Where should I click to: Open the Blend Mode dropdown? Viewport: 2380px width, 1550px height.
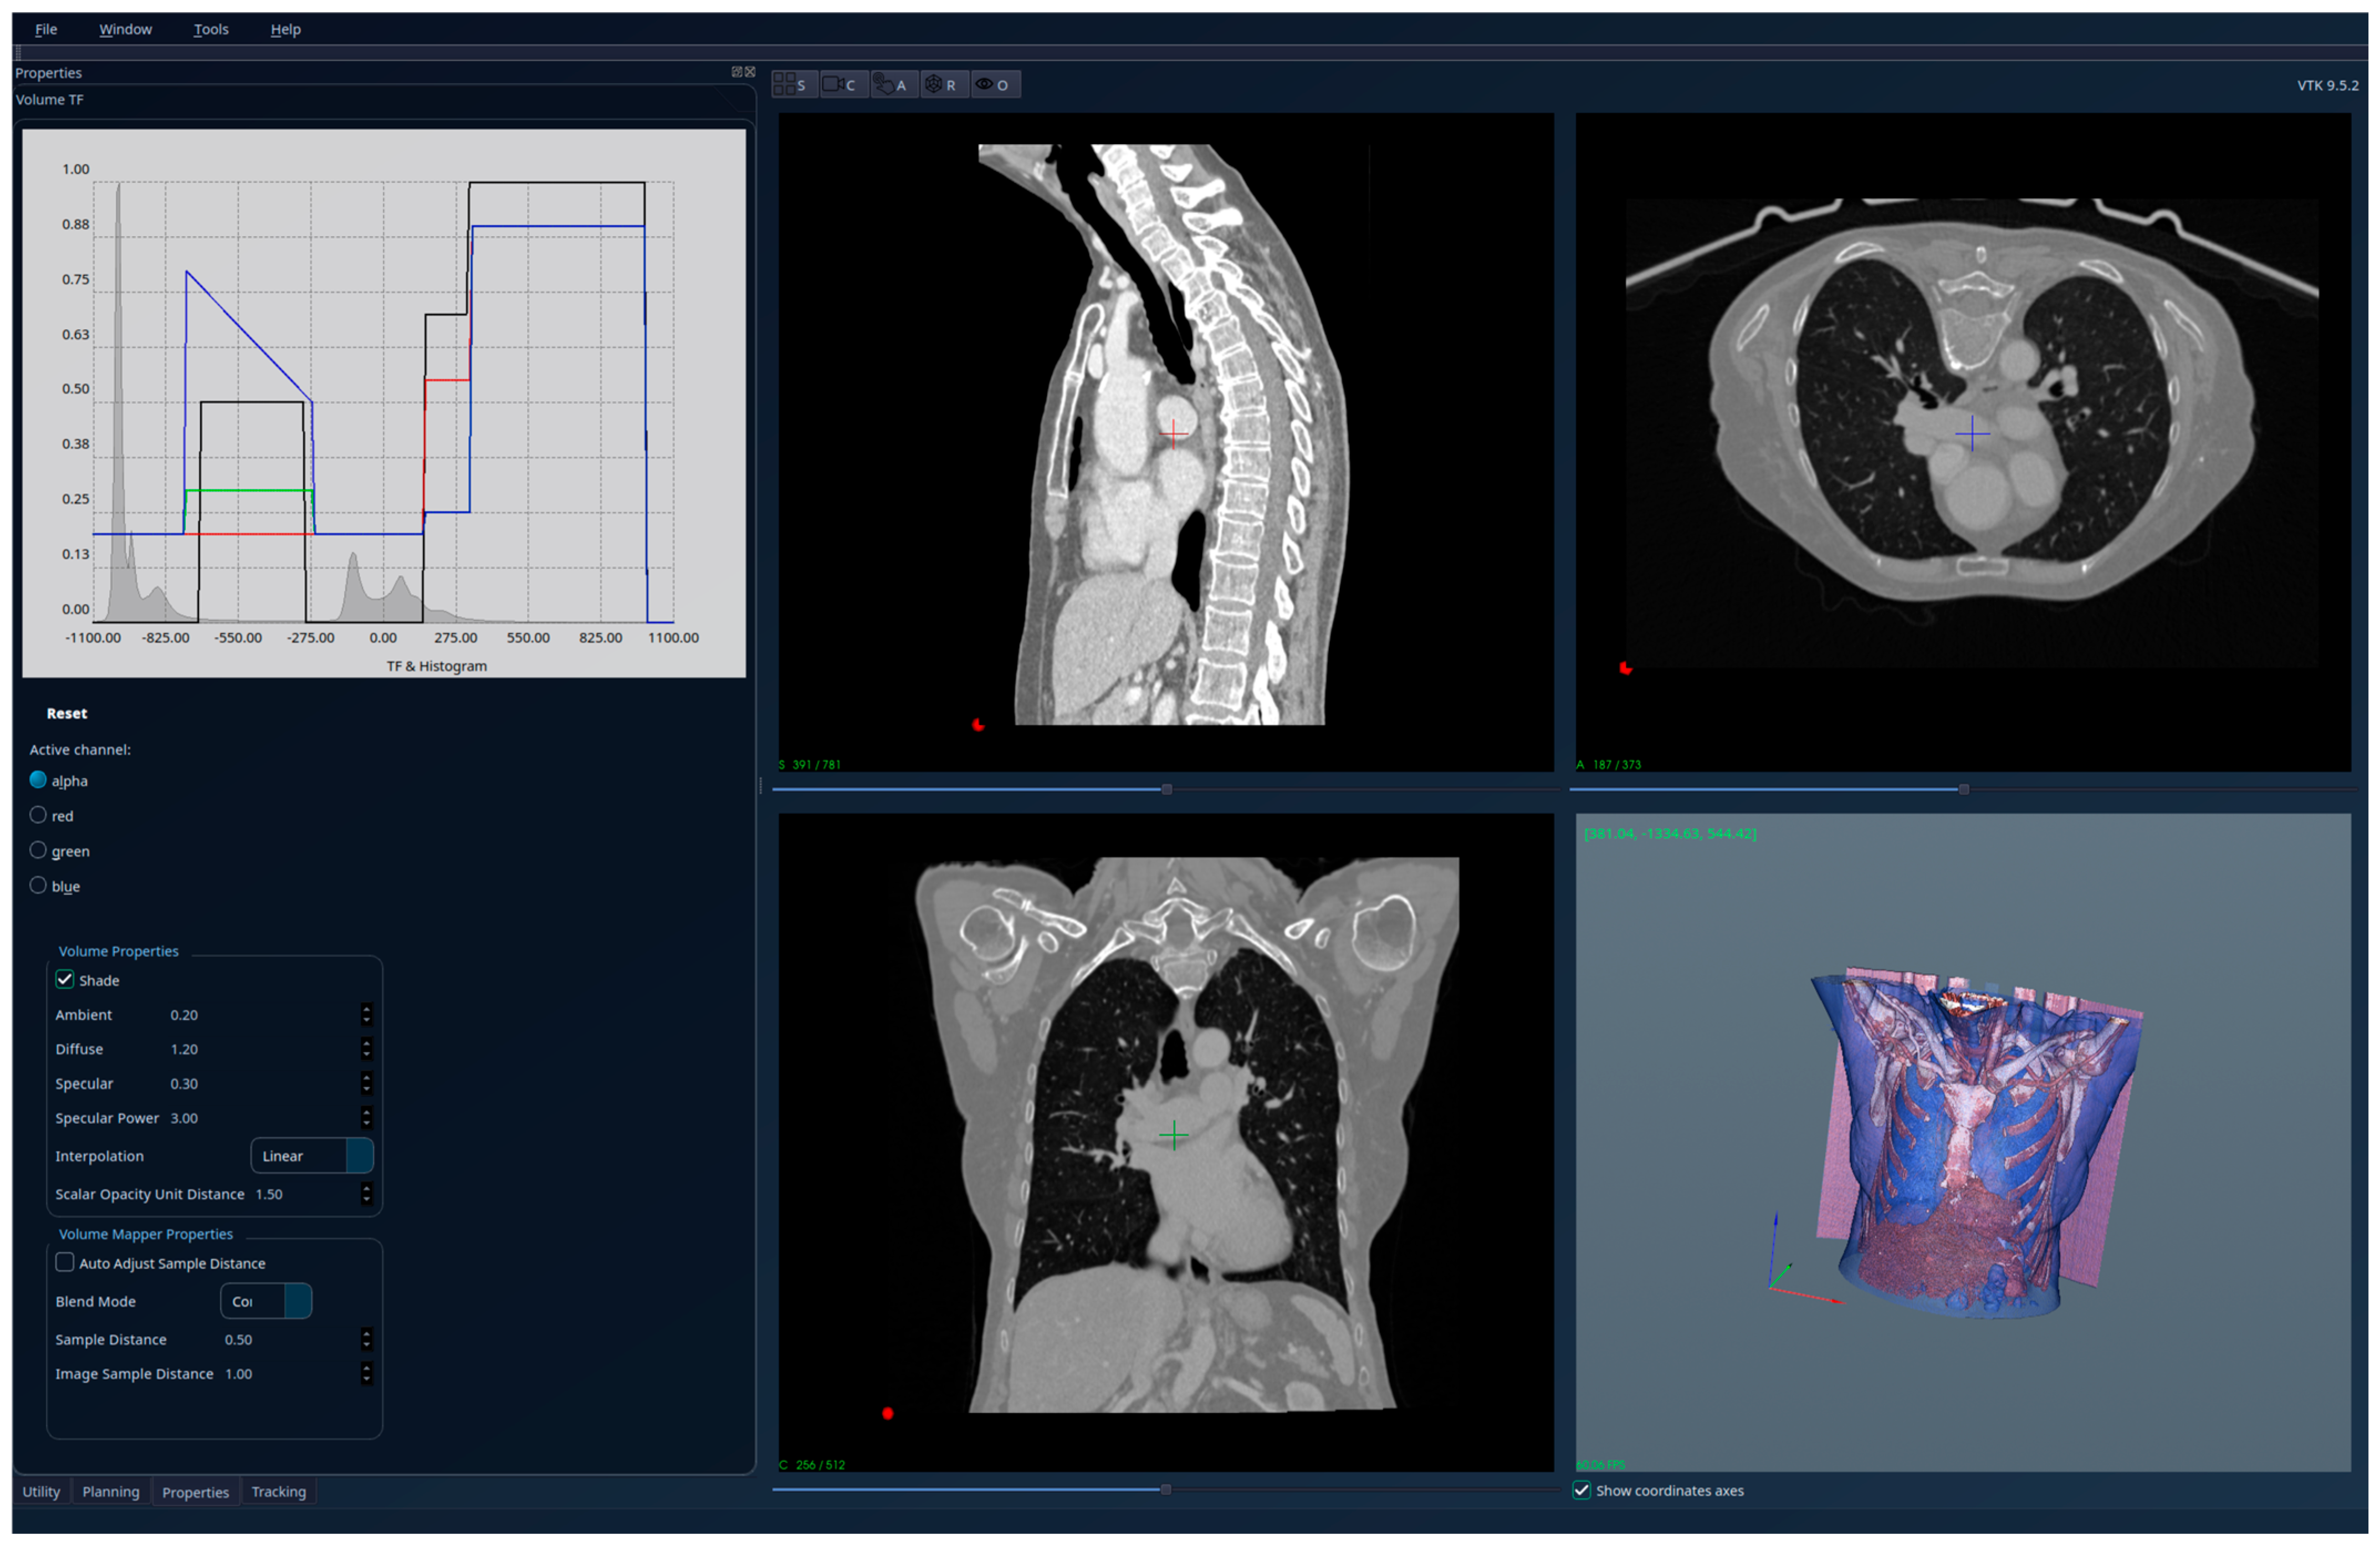[x=266, y=1301]
